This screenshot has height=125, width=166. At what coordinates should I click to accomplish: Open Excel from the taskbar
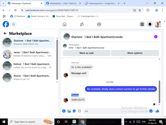coord(74,122)
